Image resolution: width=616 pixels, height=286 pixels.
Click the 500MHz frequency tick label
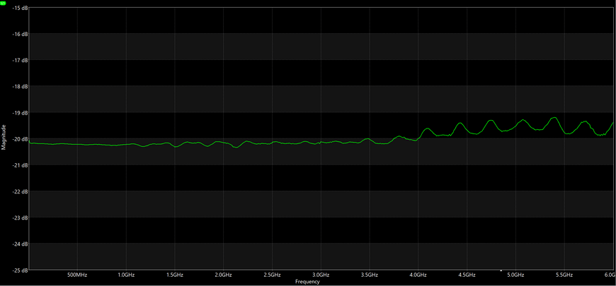pyautogui.click(x=77, y=275)
